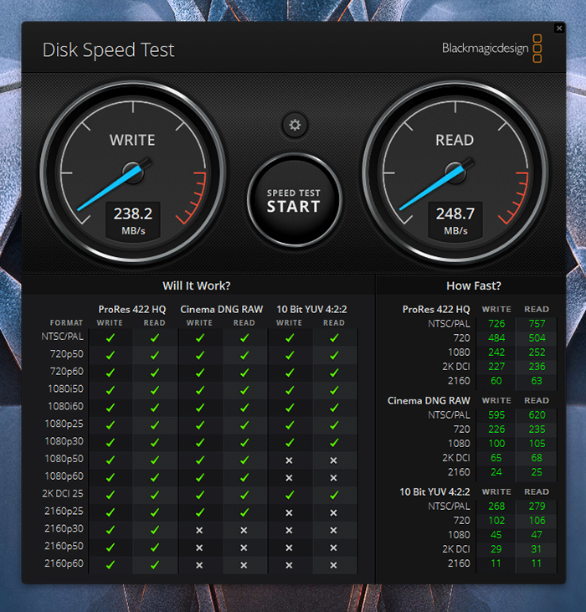Click 2160p25 Cinema DNG RAW read checkmark
Image resolution: width=586 pixels, height=612 pixels.
click(244, 512)
